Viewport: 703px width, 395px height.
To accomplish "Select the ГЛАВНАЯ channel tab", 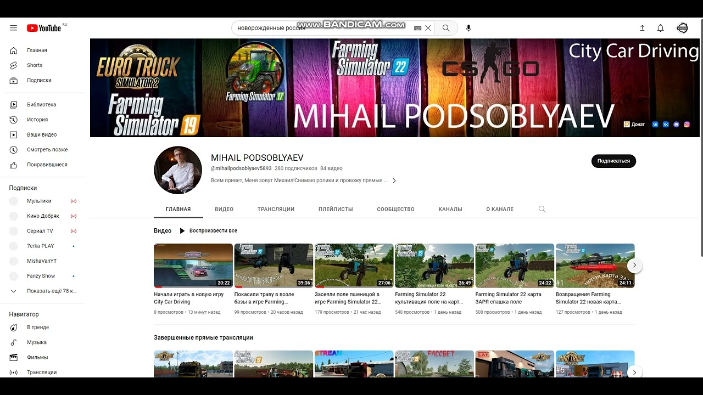I will [x=178, y=209].
